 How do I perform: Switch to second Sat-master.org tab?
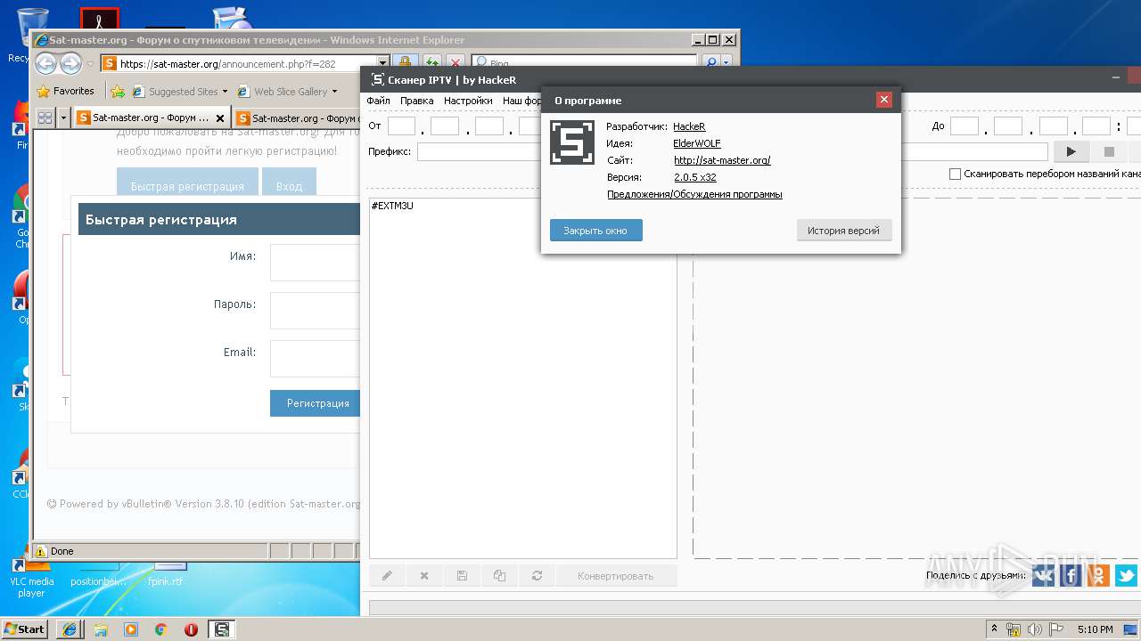click(x=299, y=118)
